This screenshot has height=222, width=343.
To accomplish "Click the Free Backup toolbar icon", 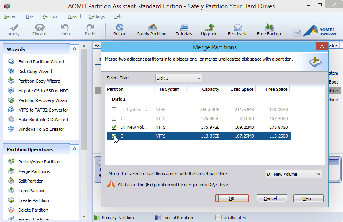I will (269, 30).
